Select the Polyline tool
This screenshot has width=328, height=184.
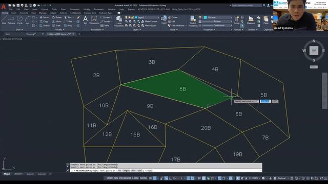click(11, 20)
